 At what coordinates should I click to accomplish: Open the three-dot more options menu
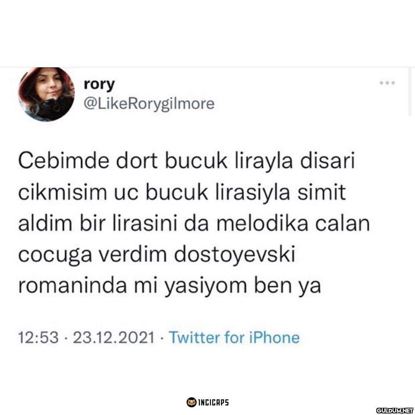tap(387, 83)
